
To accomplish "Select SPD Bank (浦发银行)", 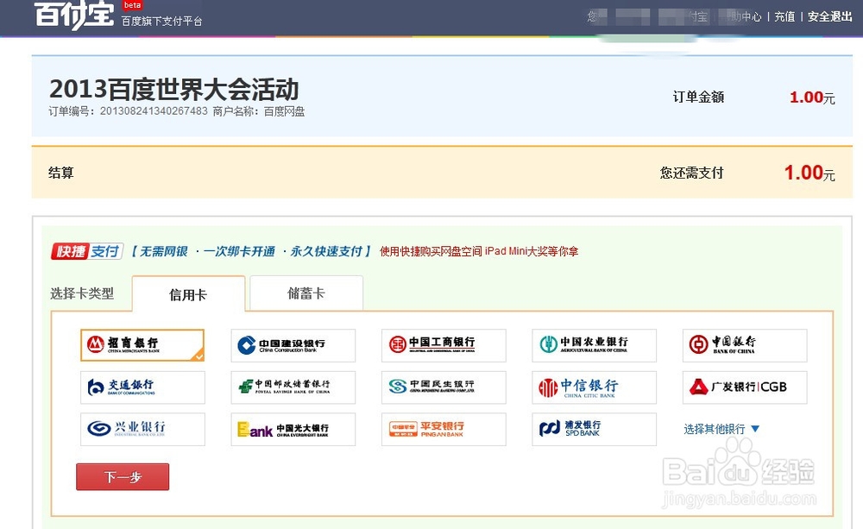I will tap(594, 429).
